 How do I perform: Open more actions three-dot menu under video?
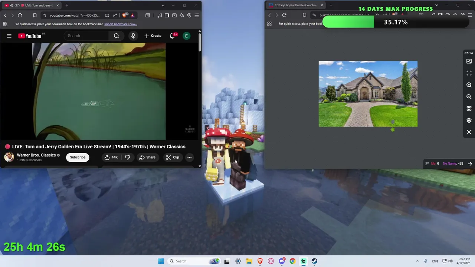point(189,157)
